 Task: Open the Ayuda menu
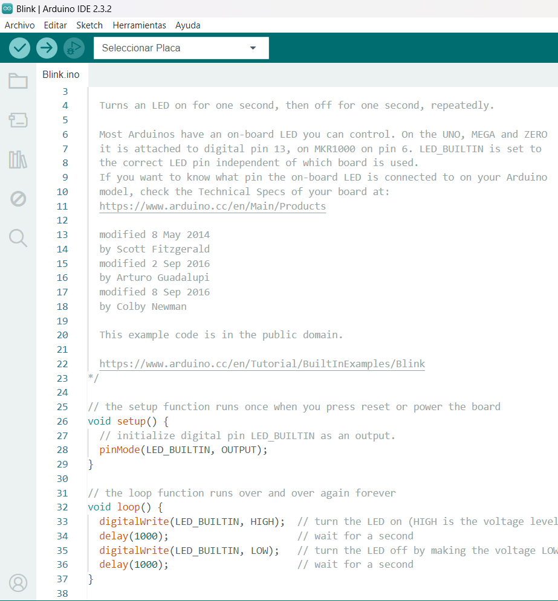[x=188, y=25]
